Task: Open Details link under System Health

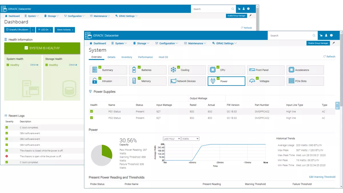Action: coord(34,65)
